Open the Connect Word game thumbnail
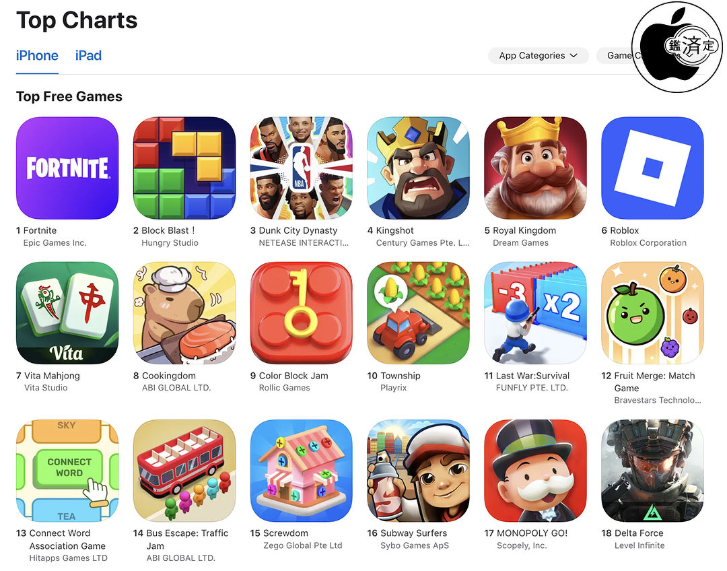The width and height of the screenshot is (727, 571). click(67, 471)
